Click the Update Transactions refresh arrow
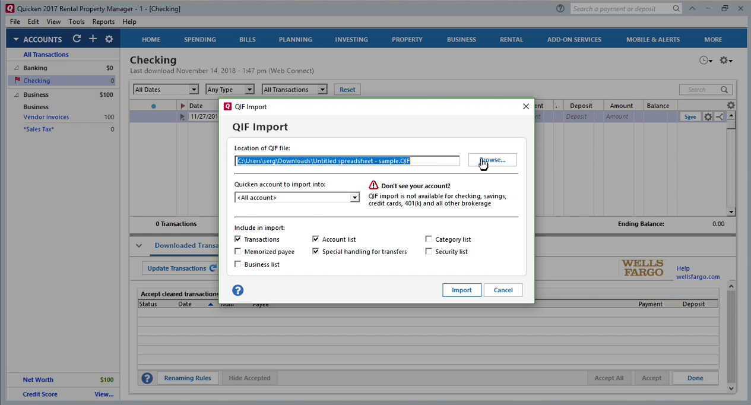The image size is (751, 405). pyautogui.click(x=213, y=268)
